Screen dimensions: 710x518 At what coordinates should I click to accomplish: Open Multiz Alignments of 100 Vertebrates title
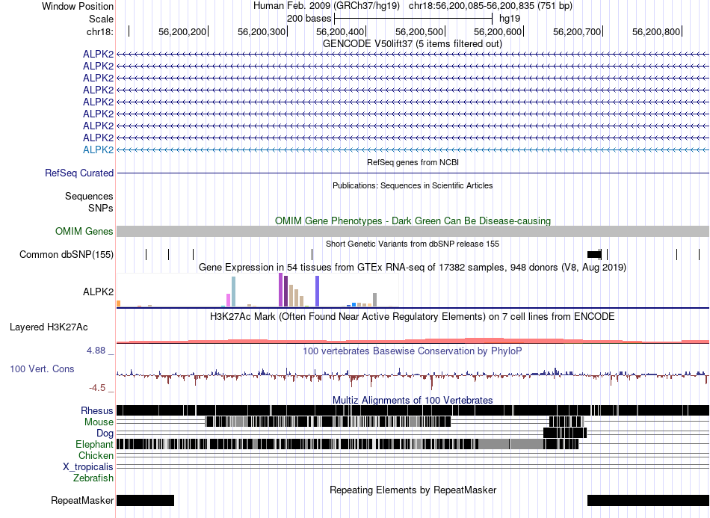coord(413,401)
